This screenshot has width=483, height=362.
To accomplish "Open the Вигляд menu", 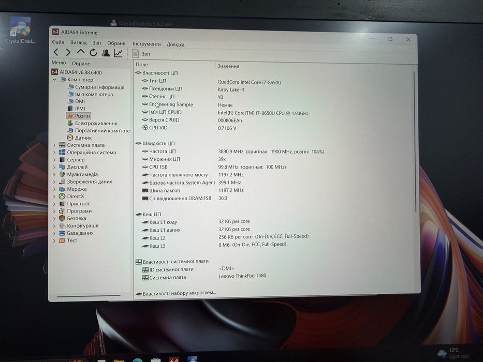I will pos(78,42).
